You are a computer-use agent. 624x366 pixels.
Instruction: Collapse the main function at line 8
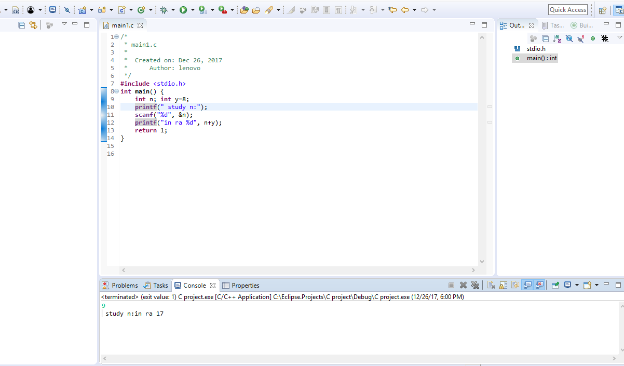tap(116, 91)
